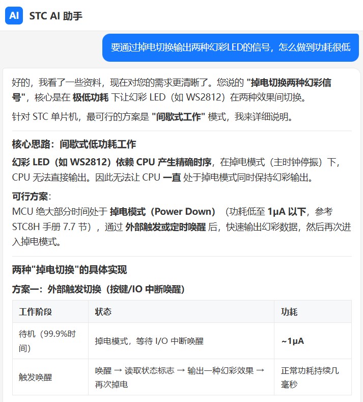
Task: Click the bold text '极低功耗' in first paragraph
Action: (91, 97)
